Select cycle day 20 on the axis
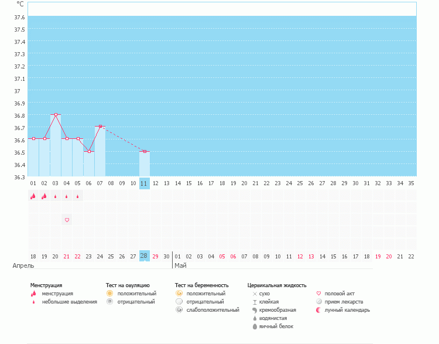This screenshot has width=439, height=344. point(244,183)
